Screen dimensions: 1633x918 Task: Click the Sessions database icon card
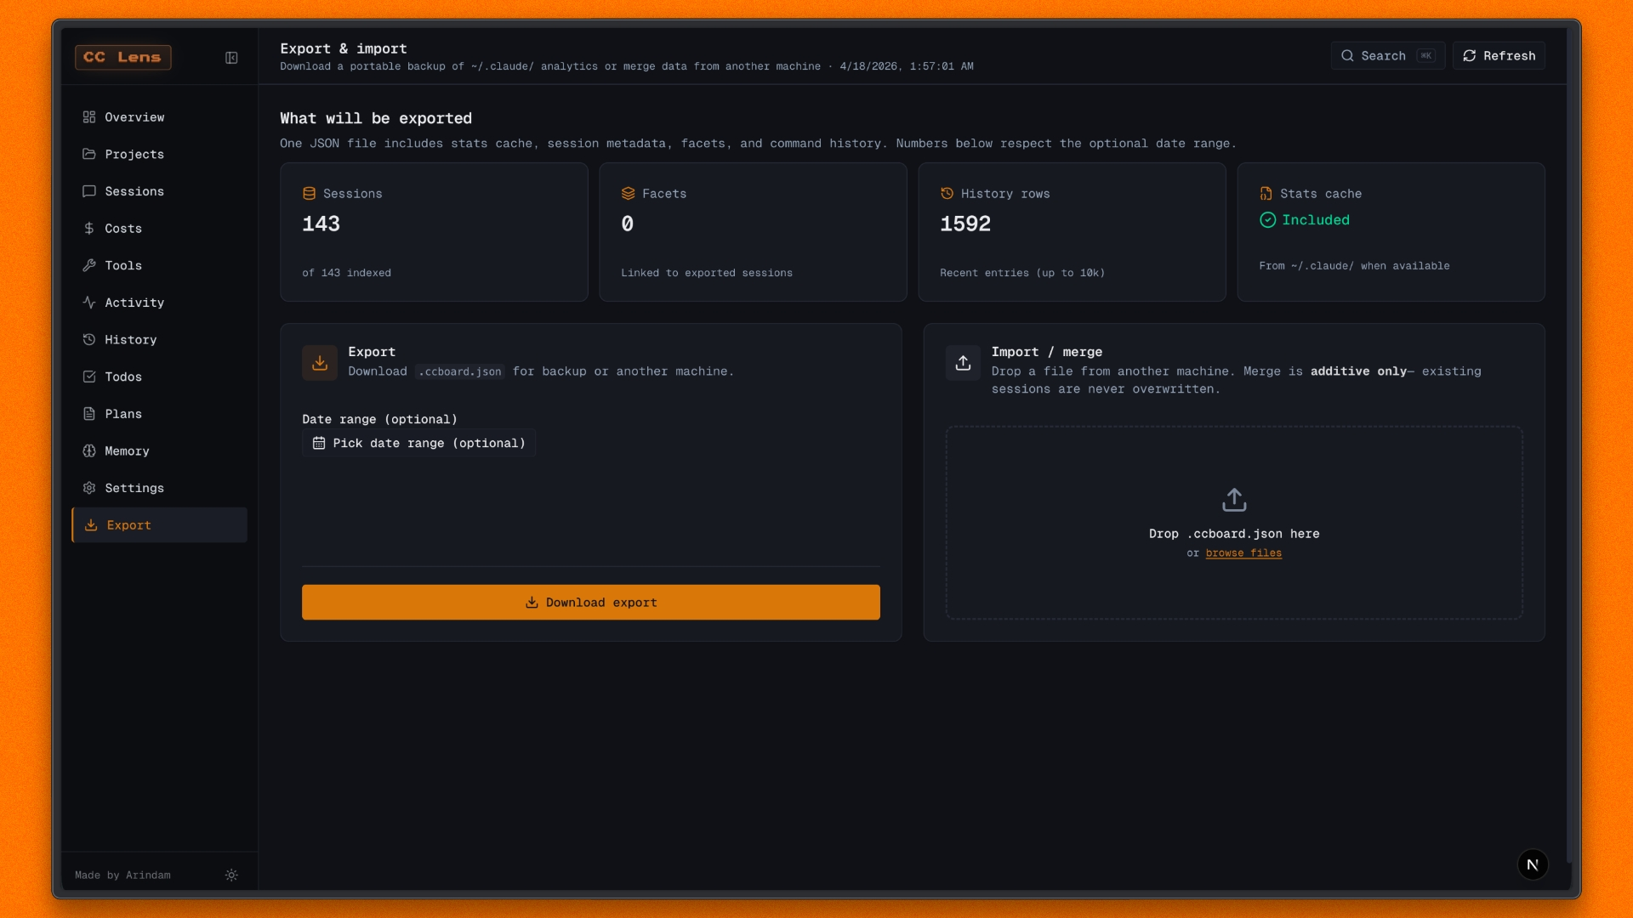[309, 194]
